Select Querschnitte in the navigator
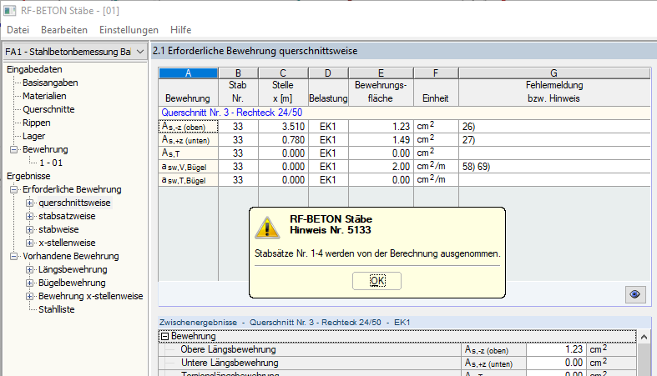 point(48,109)
